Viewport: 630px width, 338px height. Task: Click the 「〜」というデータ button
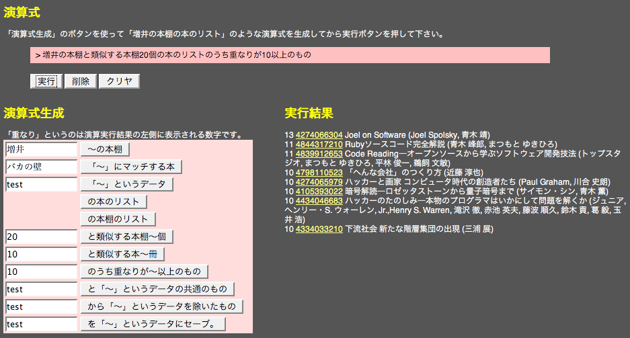pyautogui.click(x=127, y=184)
